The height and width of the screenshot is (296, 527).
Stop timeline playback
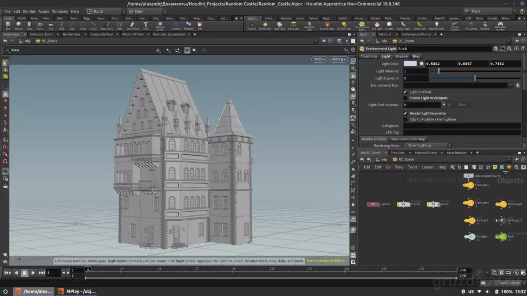pyautogui.click(x=25, y=273)
